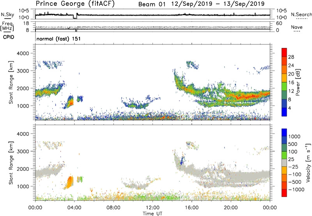Click the date range '12/Sep/2019 – 13/Sep/2019'

(x=218, y=4)
